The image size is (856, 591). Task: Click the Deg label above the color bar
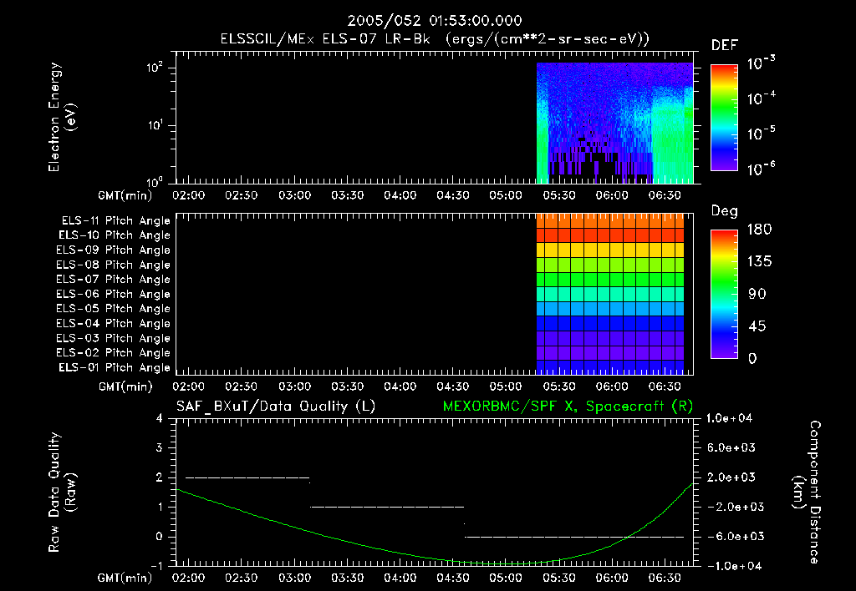point(725,211)
